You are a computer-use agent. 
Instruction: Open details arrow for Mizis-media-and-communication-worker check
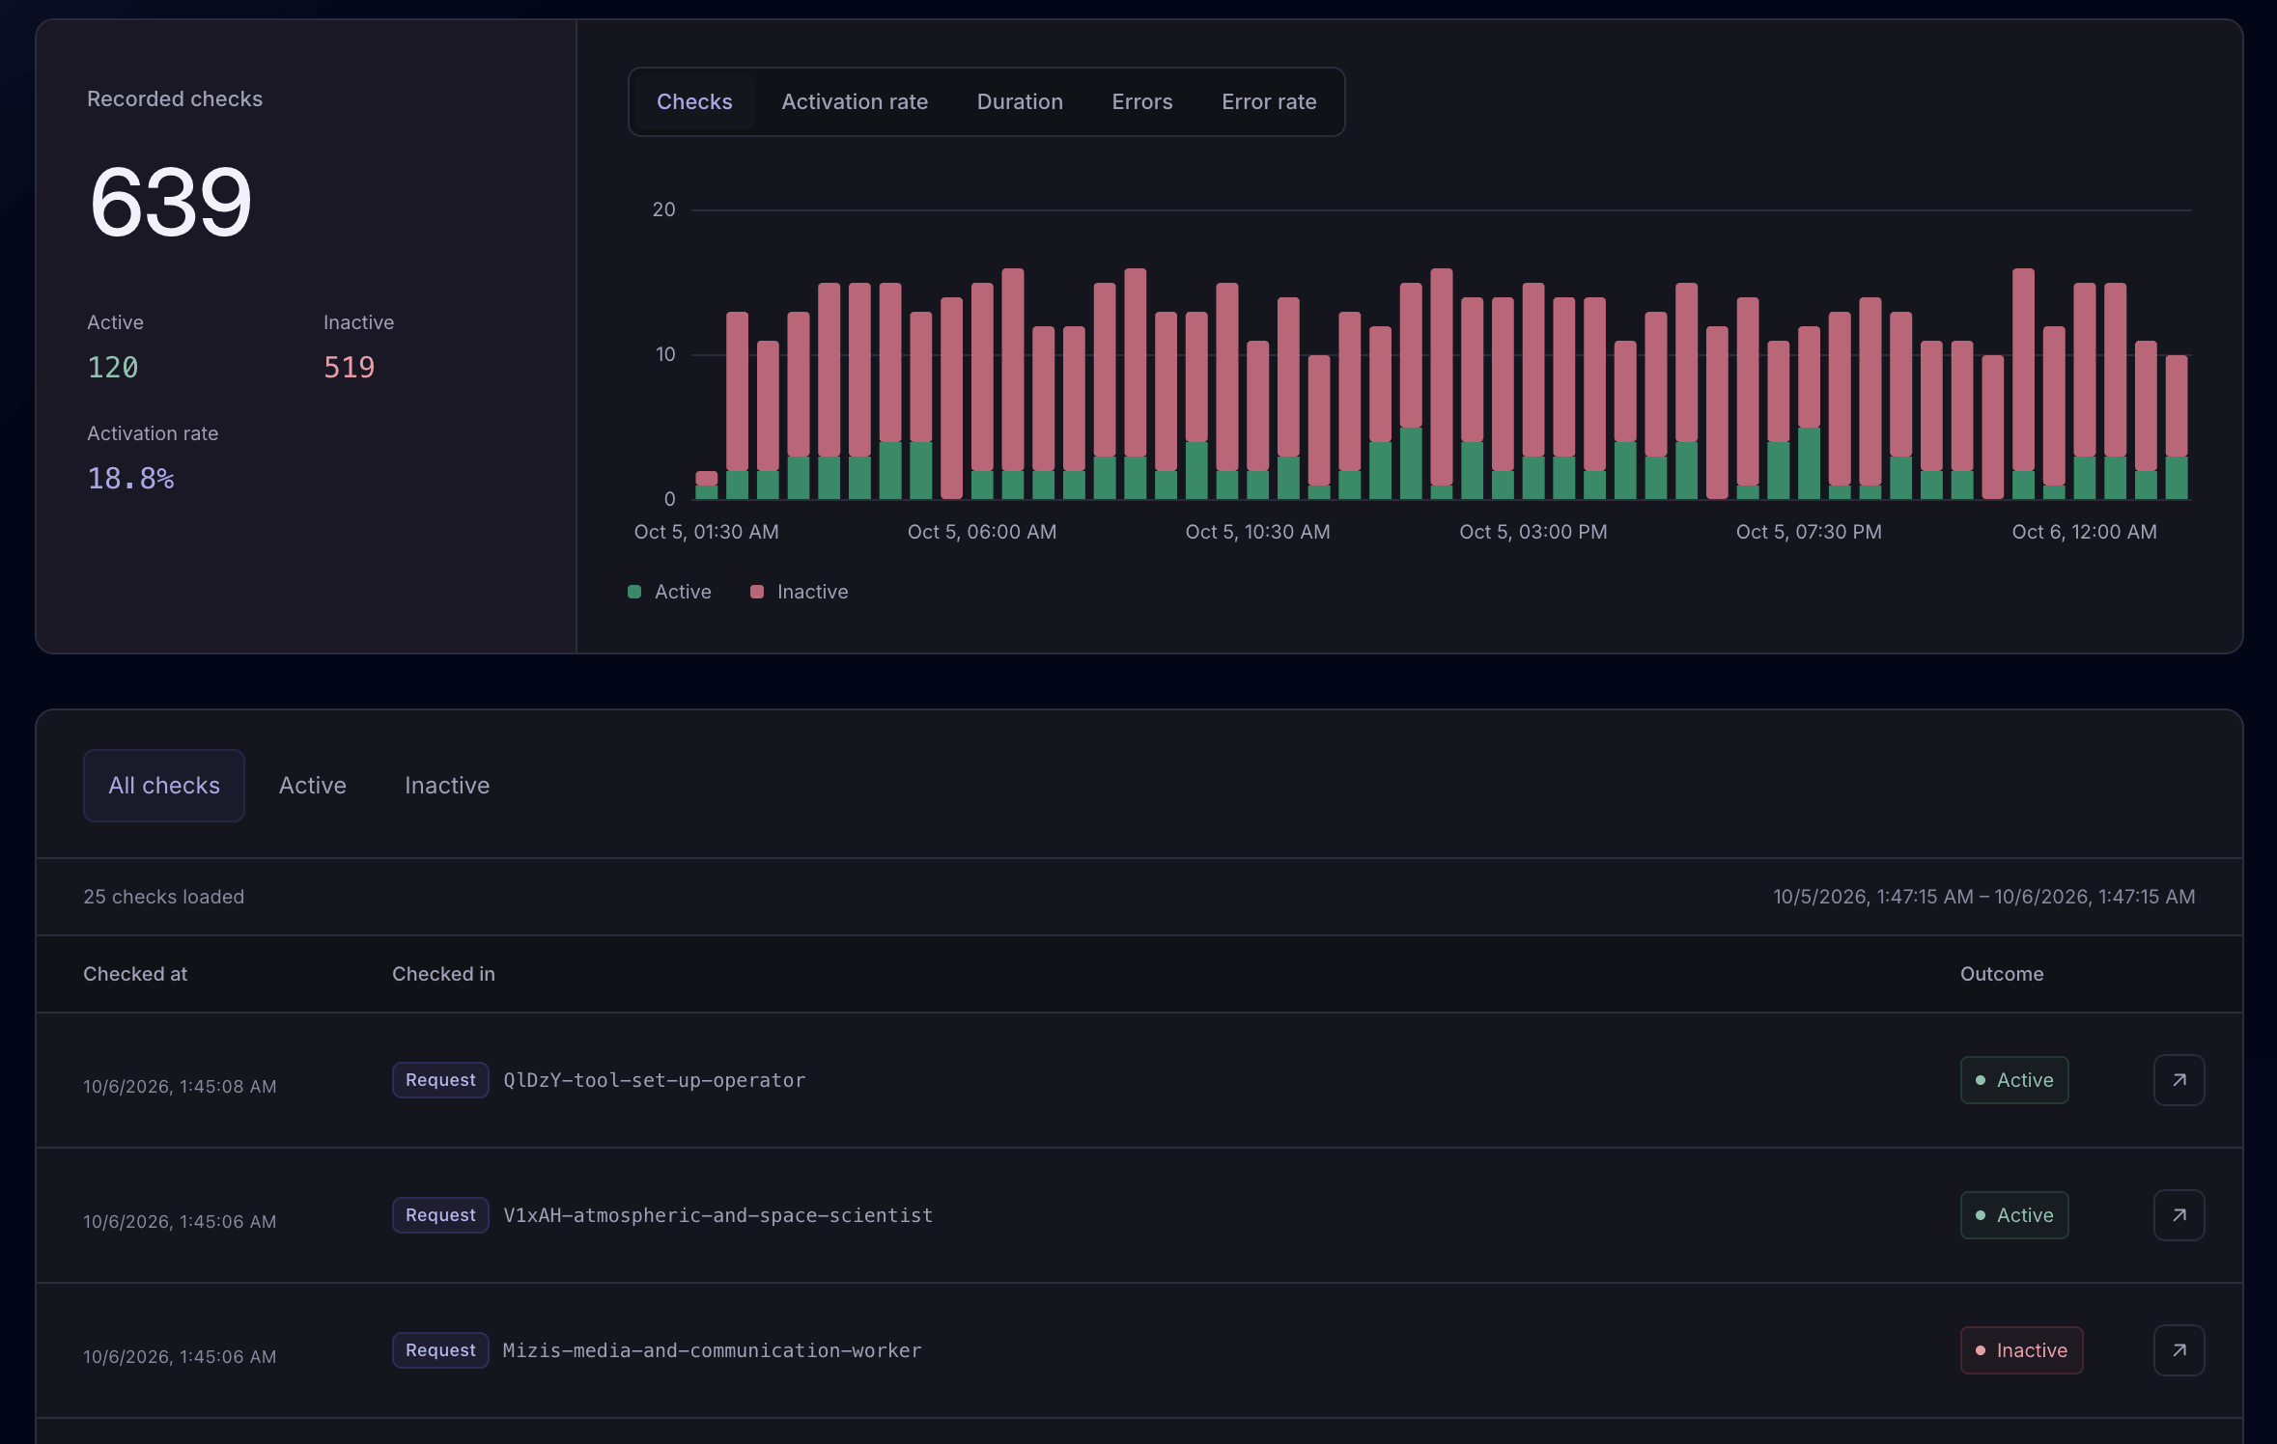[2179, 1350]
